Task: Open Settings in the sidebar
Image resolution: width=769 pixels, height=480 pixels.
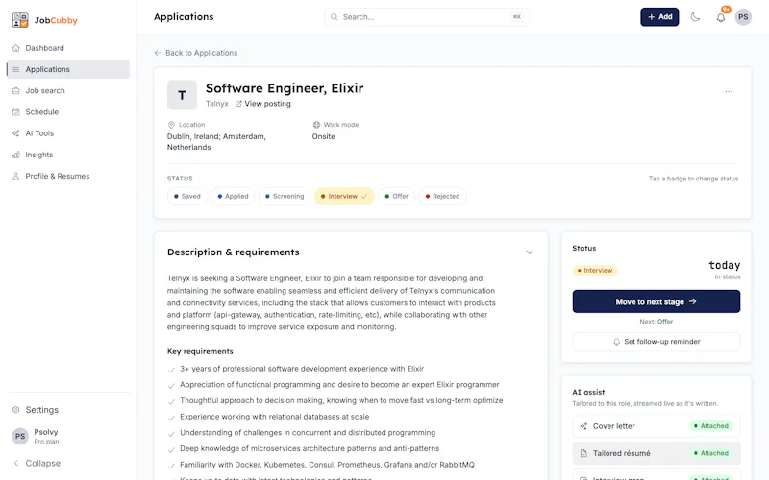Action: (68, 410)
